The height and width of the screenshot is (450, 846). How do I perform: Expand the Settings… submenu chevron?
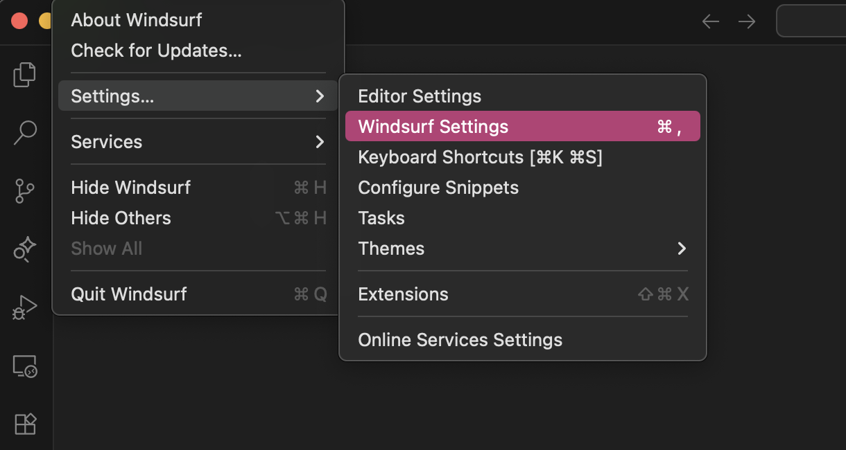pos(320,96)
